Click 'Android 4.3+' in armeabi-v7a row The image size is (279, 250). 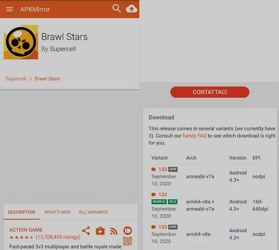tap(238, 177)
